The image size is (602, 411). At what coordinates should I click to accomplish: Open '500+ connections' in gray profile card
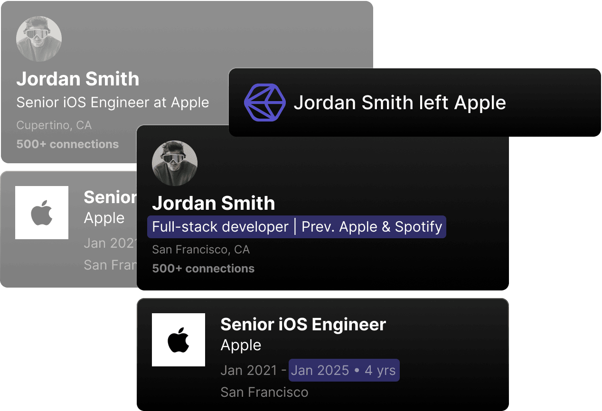click(x=67, y=144)
